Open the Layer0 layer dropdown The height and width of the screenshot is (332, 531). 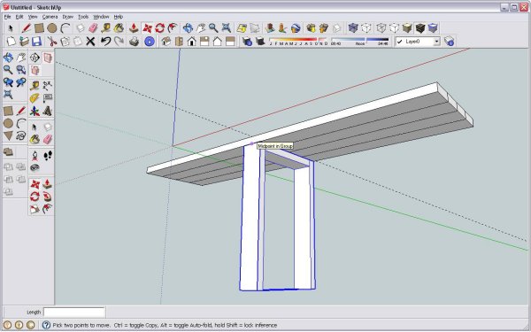click(437, 42)
